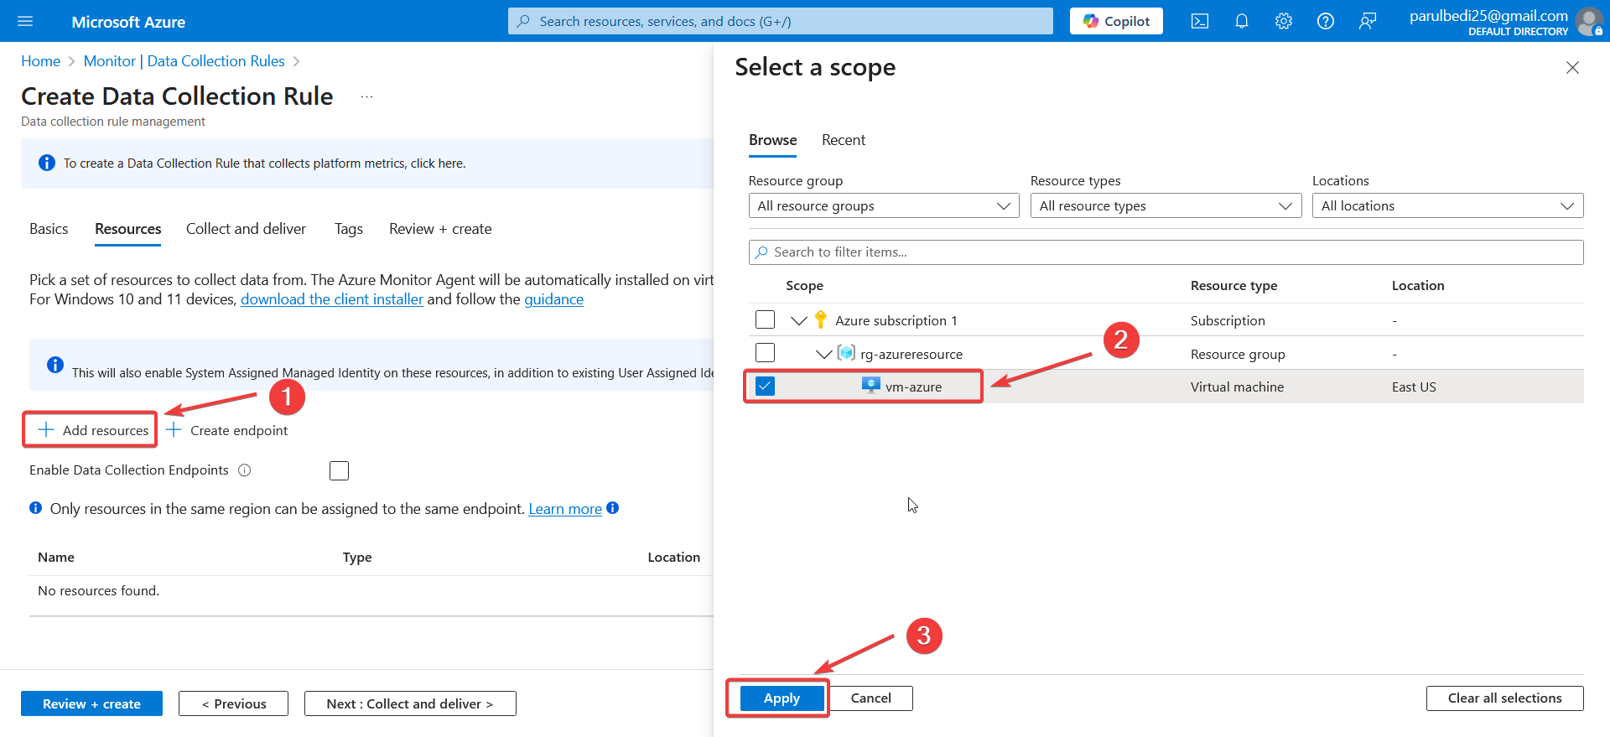This screenshot has height=737, width=1610.
Task: Click the Apply button
Action: pos(782,698)
